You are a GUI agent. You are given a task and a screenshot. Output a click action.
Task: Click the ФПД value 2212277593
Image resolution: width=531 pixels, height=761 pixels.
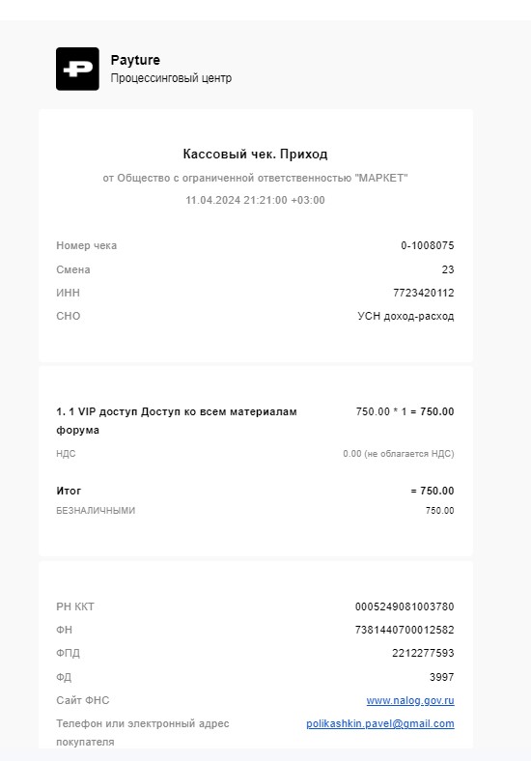coord(423,653)
